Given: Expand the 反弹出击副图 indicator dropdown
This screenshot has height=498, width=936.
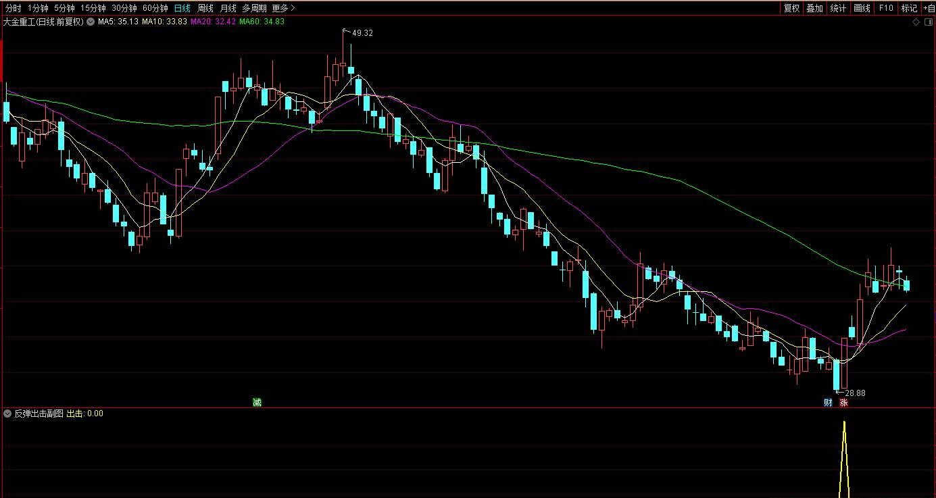Looking at the screenshot, I should tap(7, 414).
